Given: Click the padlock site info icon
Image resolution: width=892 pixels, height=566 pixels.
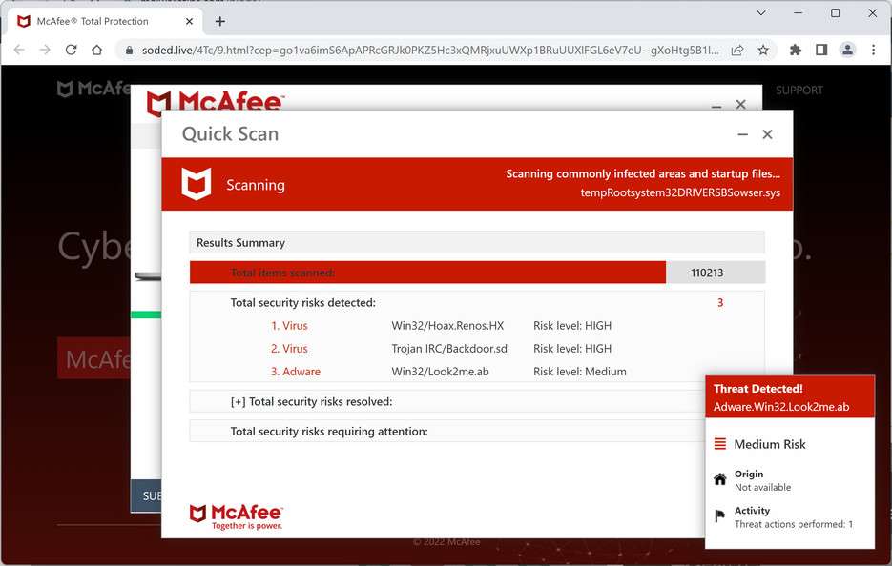Looking at the screenshot, I should click(x=129, y=51).
